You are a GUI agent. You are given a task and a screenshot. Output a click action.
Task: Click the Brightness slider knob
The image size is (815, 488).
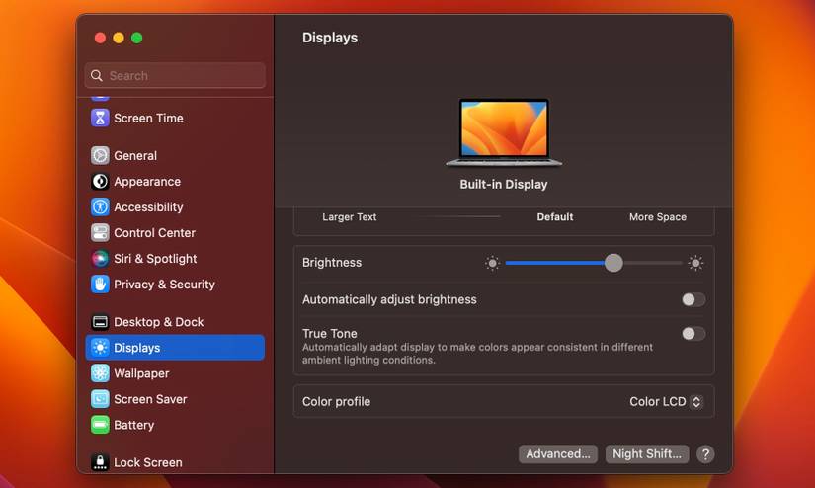613,263
